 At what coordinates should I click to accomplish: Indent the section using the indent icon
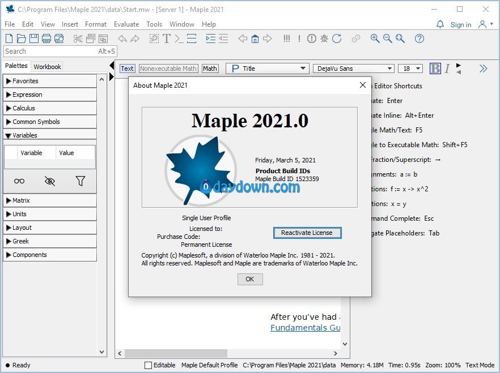coord(210,38)
